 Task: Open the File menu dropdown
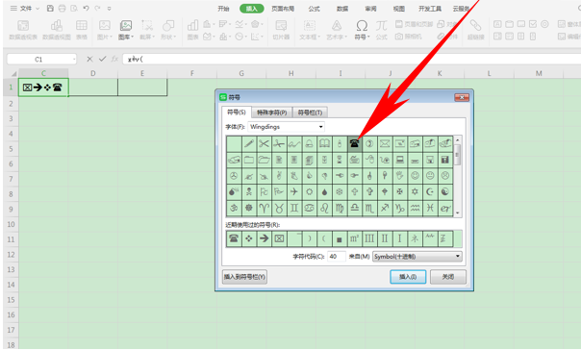click(x=25, y=8)
